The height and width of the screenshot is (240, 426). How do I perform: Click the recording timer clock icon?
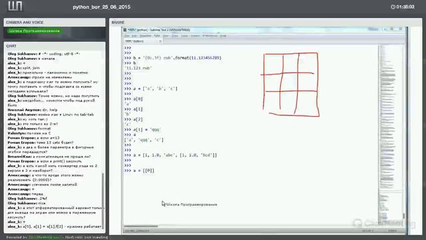coord(393,7)
